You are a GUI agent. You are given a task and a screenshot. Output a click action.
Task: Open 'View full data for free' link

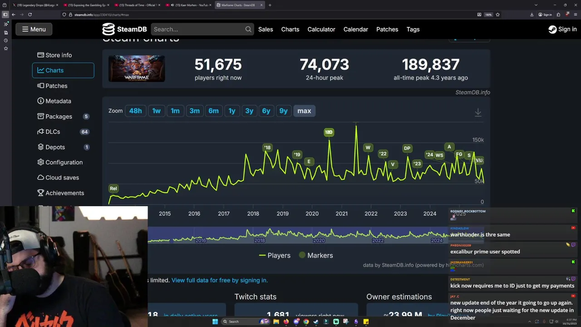pyautogui.click(x=220, y=280)
